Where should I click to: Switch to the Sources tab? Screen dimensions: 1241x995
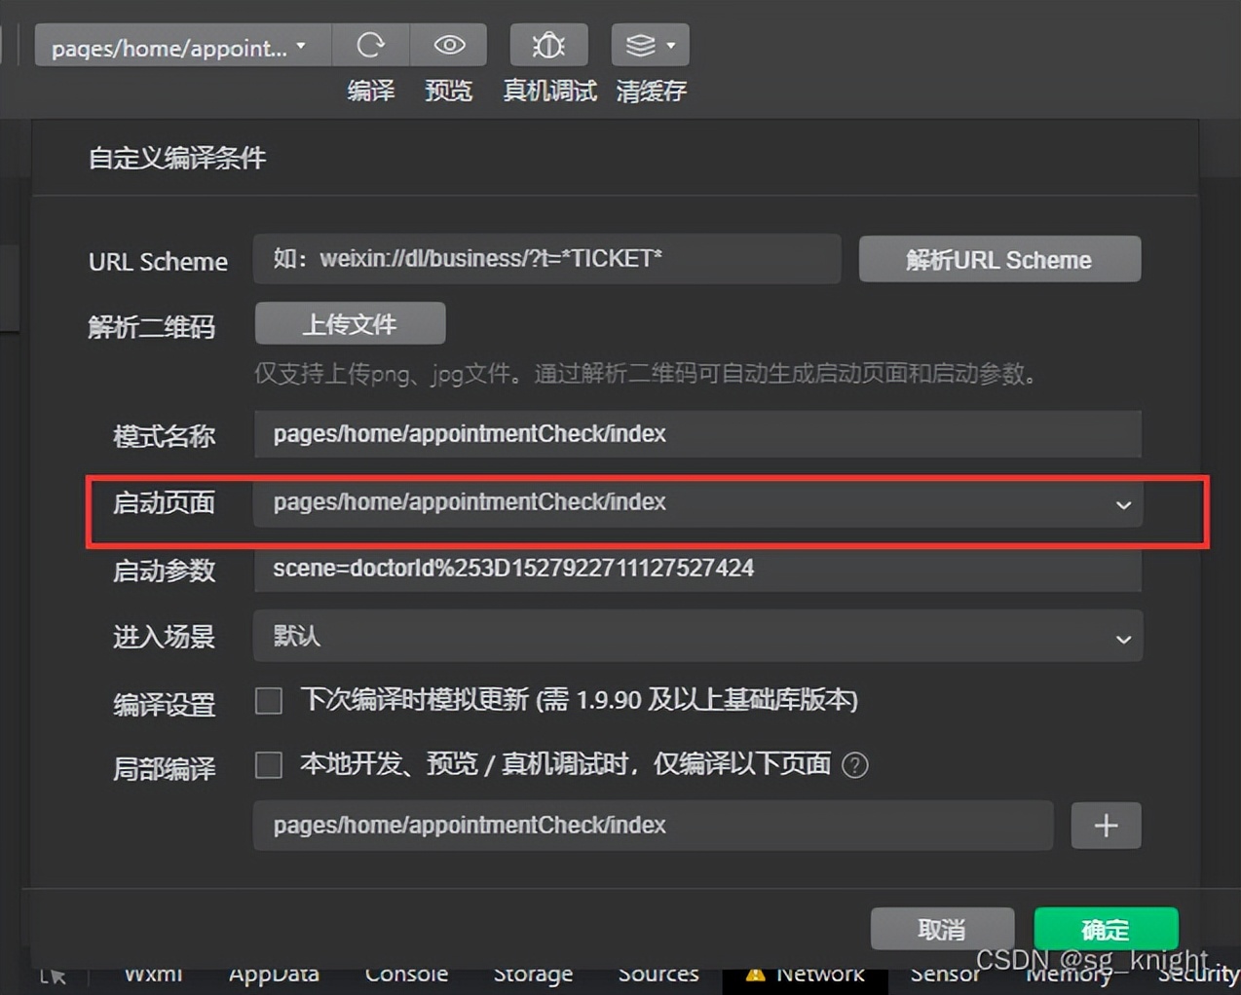point(658,974)
